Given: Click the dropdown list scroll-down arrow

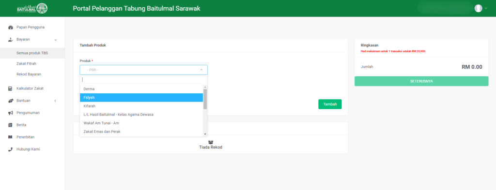Looking at the screenshot, I should click(205, 134).
